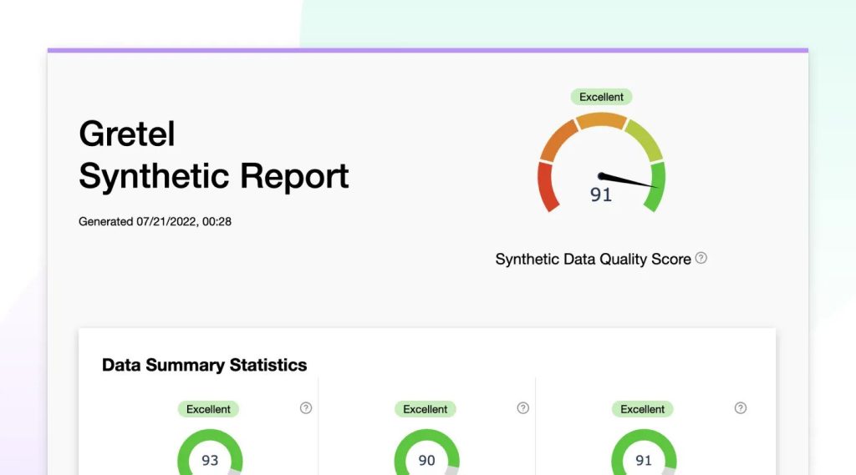Image resolution: width=856 pixels, height=475 pixels.
Task: Click the Gretel Synthetic Report title
Action: click(213, 155)
